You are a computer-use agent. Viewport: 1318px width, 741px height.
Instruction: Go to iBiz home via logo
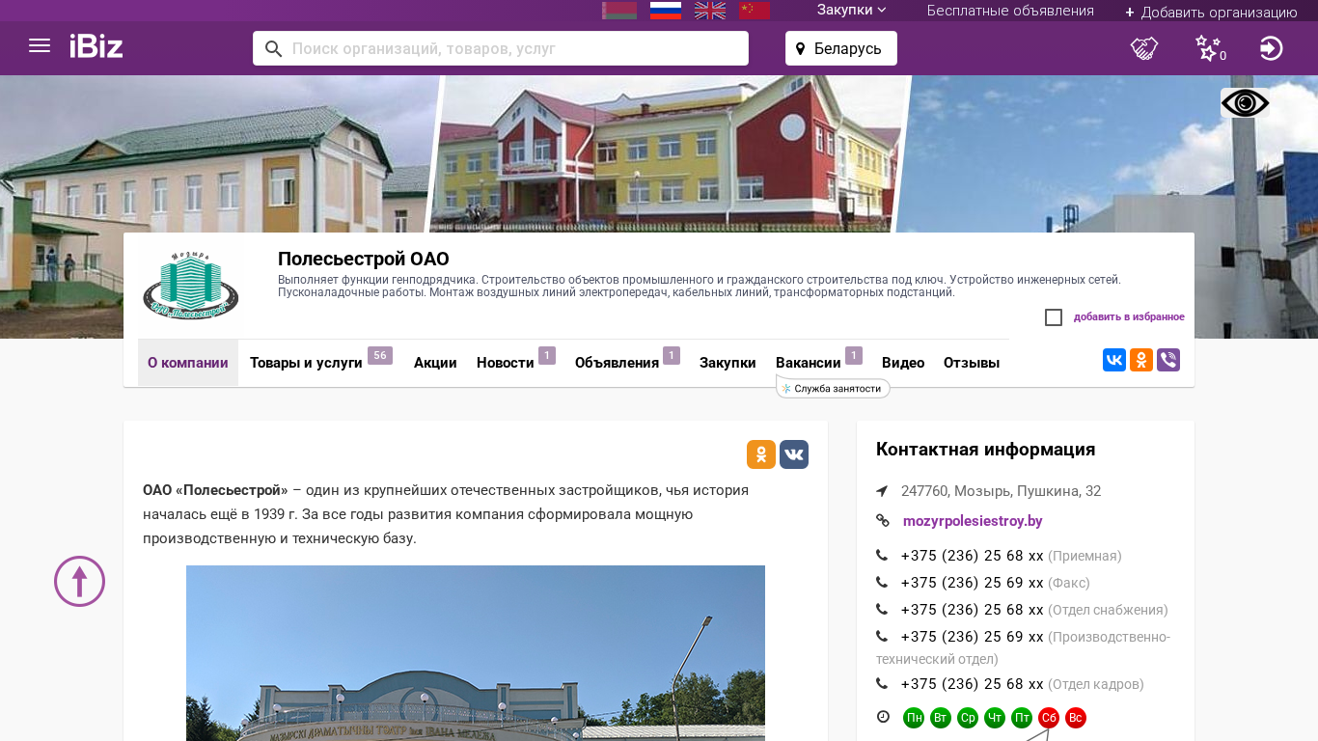(96, 45)
